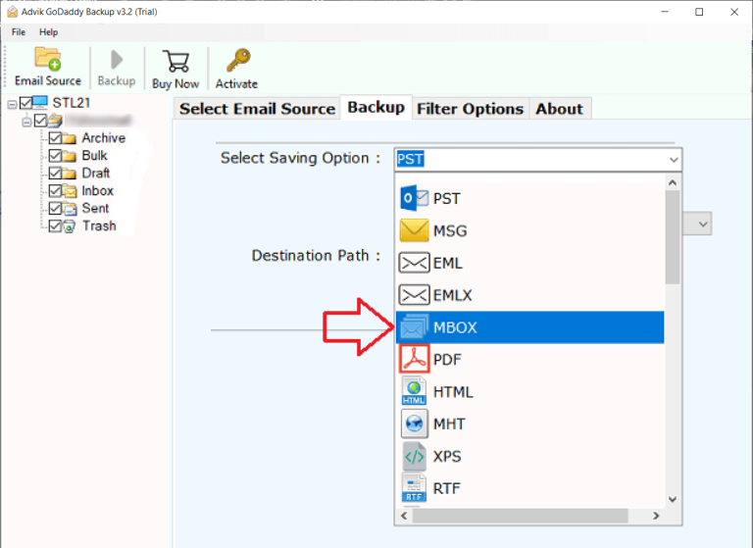753x548 pixels.
Task: Uncheck the Draft folder checkbox
Action: coord(55,173)
